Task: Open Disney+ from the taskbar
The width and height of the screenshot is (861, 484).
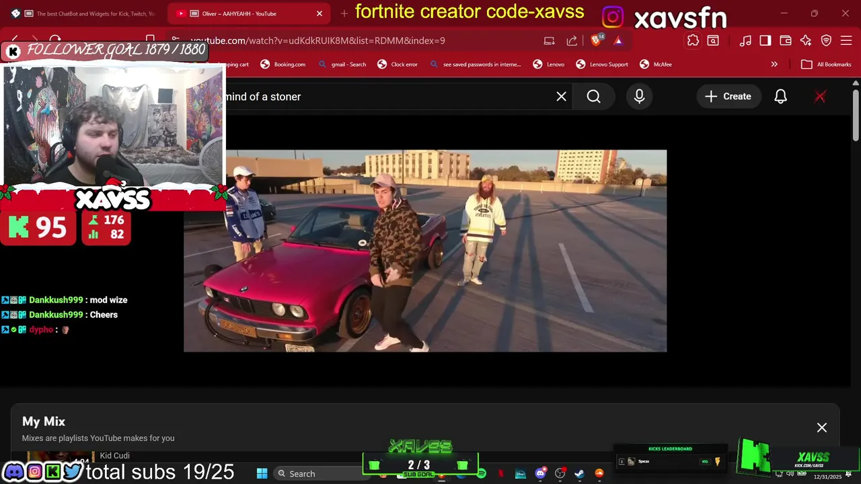Action: (521, 473)
